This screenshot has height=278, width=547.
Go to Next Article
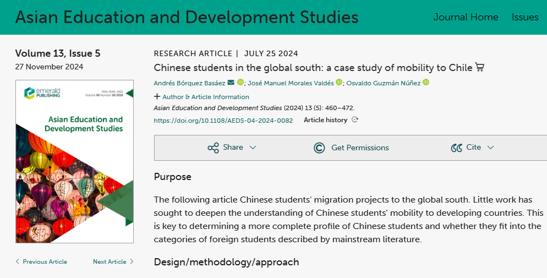click(x=113, y=261)
